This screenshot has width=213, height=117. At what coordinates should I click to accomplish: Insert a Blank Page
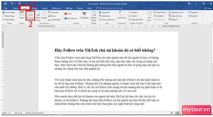[x=9, y=16]
